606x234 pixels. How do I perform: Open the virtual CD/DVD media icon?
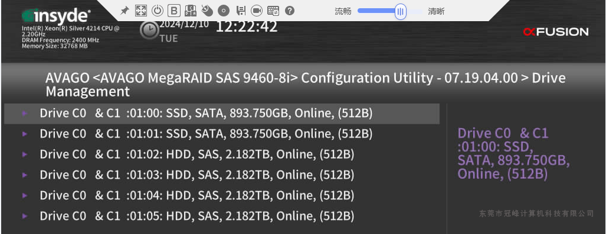[224, 11]
